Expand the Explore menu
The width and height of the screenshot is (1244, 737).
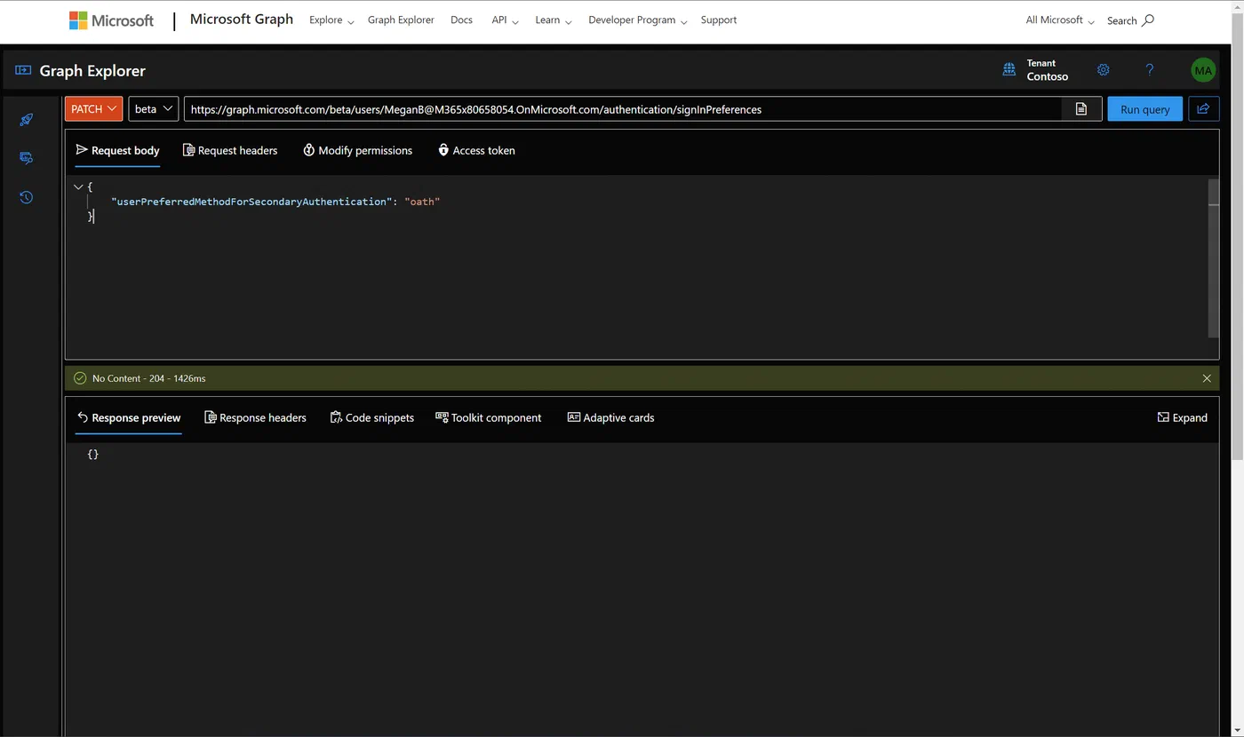331,20
